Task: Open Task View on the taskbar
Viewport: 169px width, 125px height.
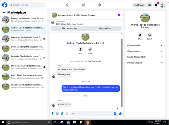Action: [x=55, y=122]
